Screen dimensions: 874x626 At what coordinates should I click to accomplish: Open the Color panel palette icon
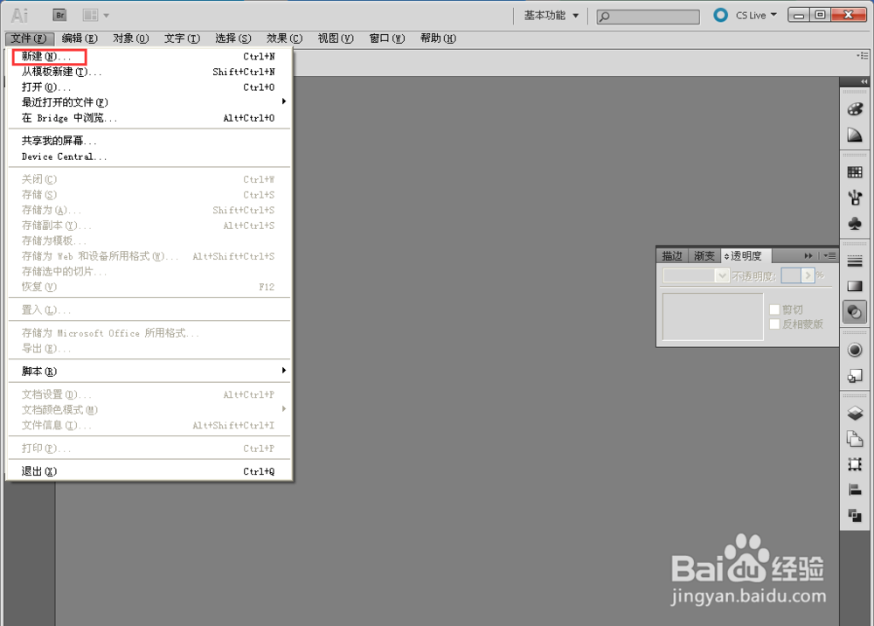pyautogui.click(x=855, y=108)
